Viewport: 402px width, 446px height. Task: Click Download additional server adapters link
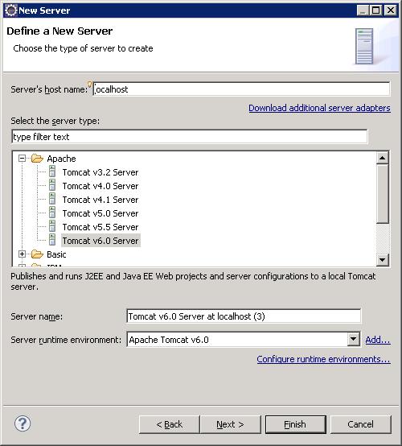[319, 108]
